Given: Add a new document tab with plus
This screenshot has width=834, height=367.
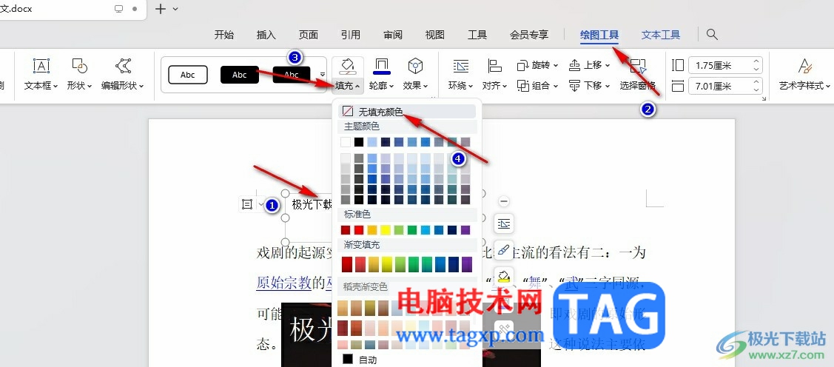Looking at the screenshot, I should (161, 9).
